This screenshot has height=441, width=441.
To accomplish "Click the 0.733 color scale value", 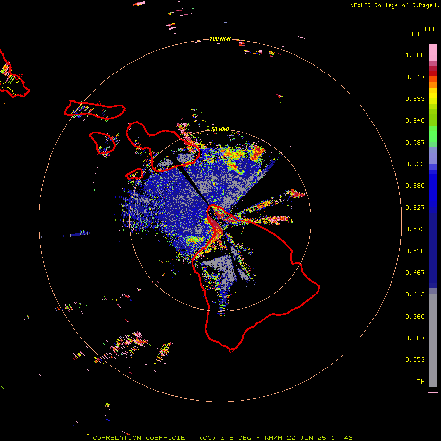I will pyautogui.click(x=415, y=164).
